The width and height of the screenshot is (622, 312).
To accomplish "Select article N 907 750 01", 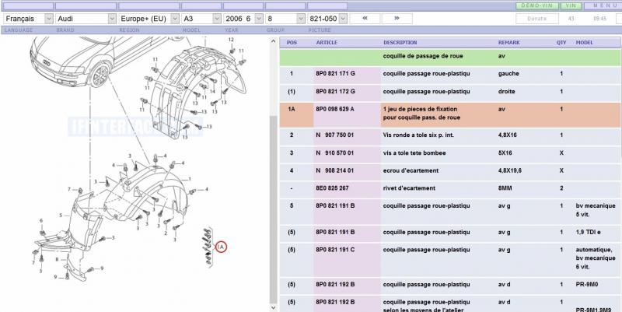I will coord(334,135).
